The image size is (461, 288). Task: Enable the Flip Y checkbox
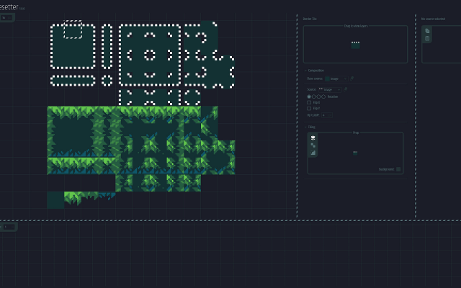coord(309,109)
